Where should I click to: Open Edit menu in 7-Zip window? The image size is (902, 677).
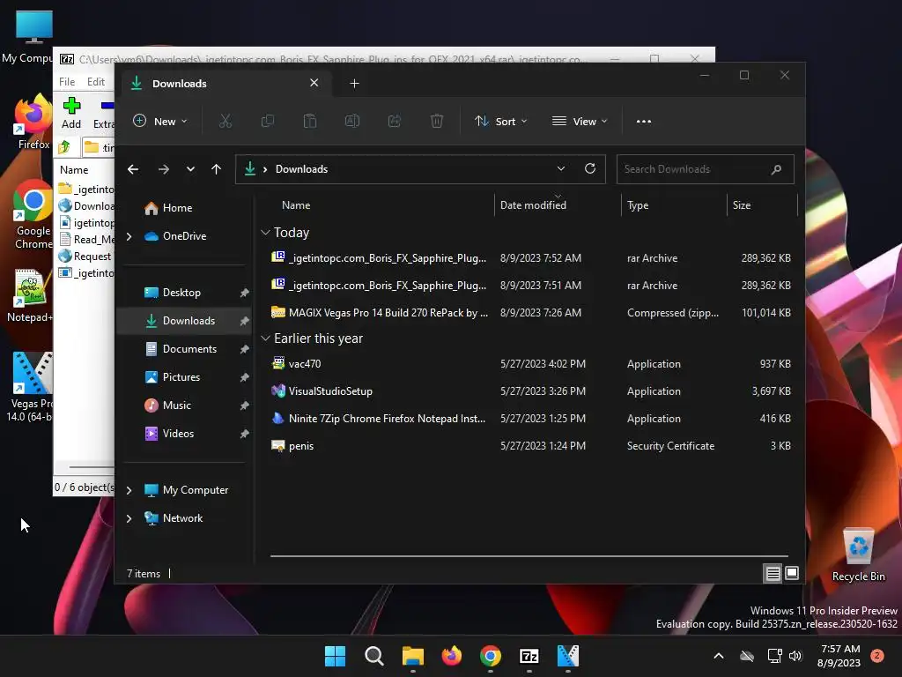(95, 82)
